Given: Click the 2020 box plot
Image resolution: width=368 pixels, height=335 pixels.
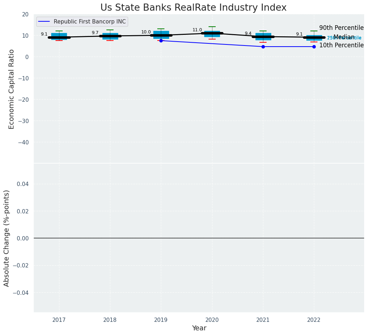Looking at the screenshot, I should tap(212, 34).
